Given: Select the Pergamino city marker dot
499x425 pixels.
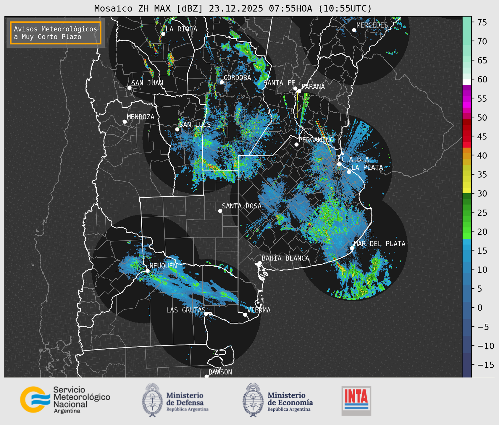Looking at the screenshot, I should (296, 145).
